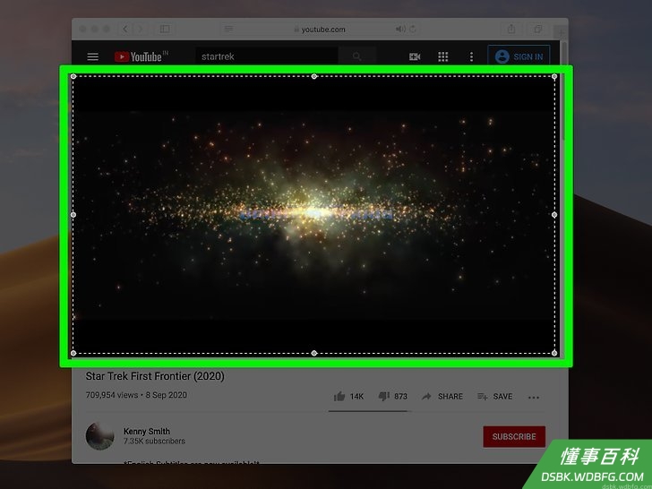Screen dimensions: 652x489
Task: Open the Kenny Smith channel name link
Action: tap(147, 431)
